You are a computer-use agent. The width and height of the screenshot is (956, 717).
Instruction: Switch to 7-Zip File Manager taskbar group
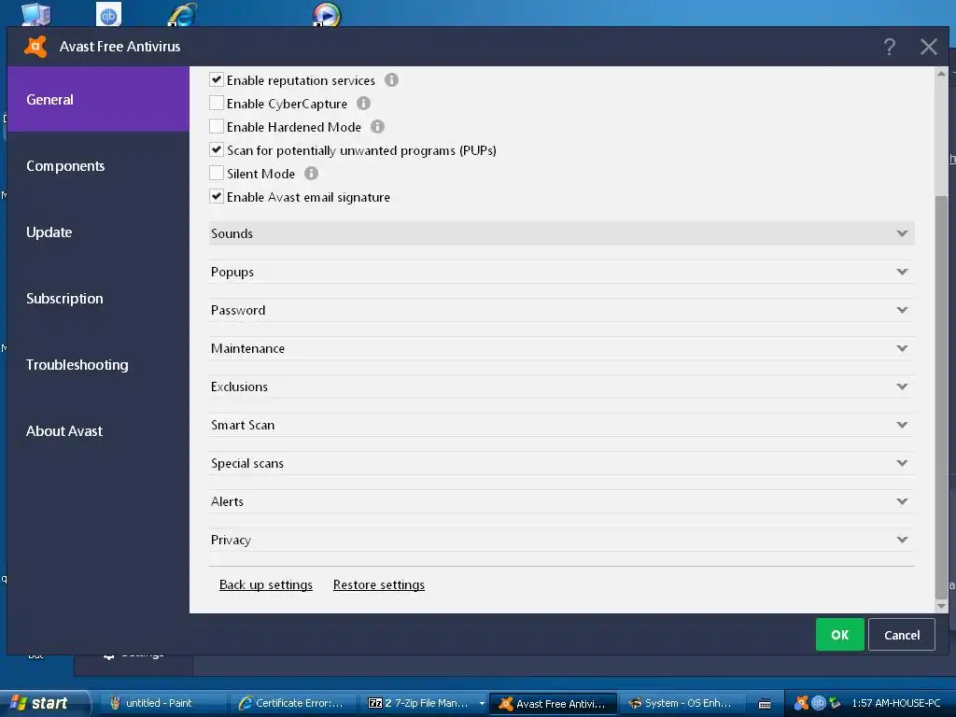click(423, 703)
